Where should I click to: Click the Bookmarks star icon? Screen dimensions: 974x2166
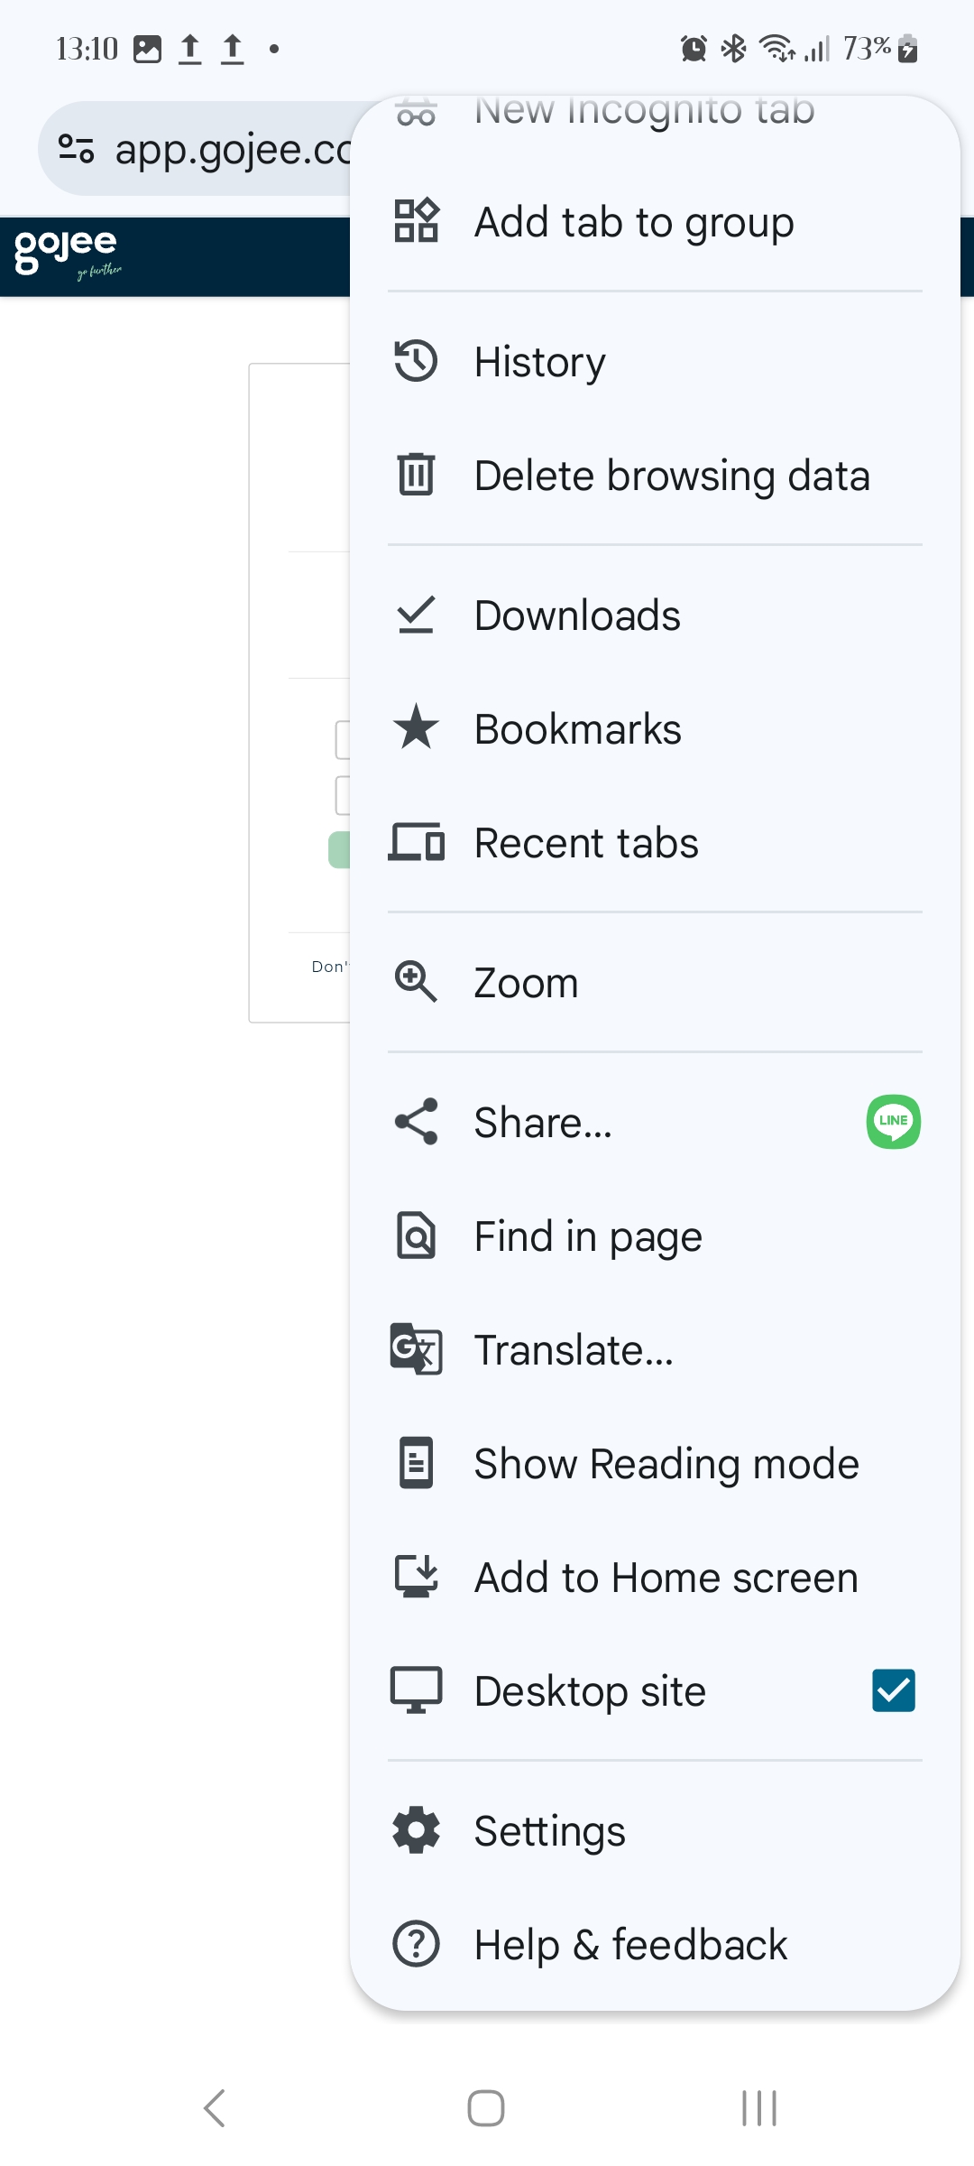[x=416, y=728]
